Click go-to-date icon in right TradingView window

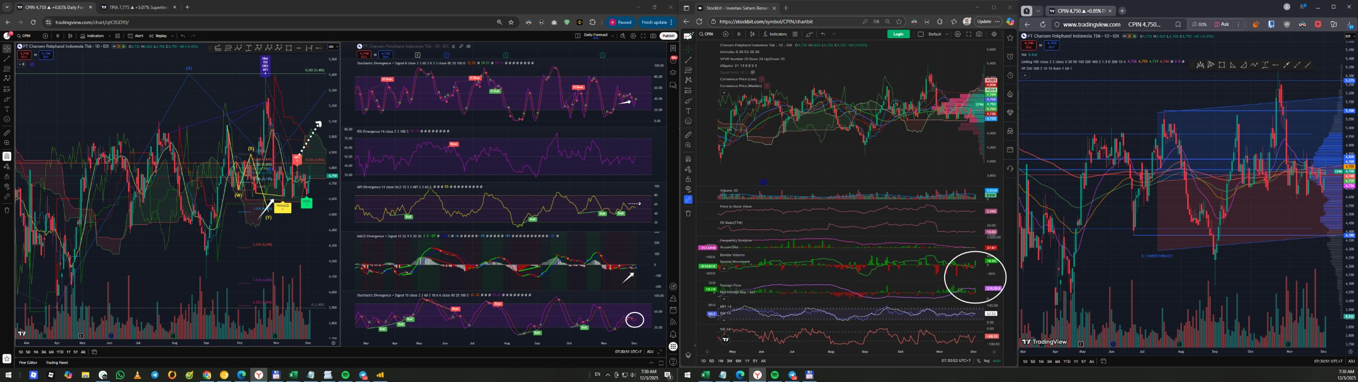pos(1103,361)
